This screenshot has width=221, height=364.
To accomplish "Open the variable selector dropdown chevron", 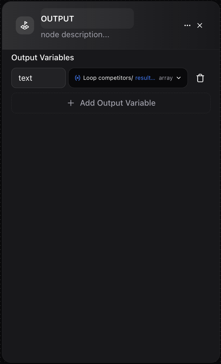I will coord(178,78).
